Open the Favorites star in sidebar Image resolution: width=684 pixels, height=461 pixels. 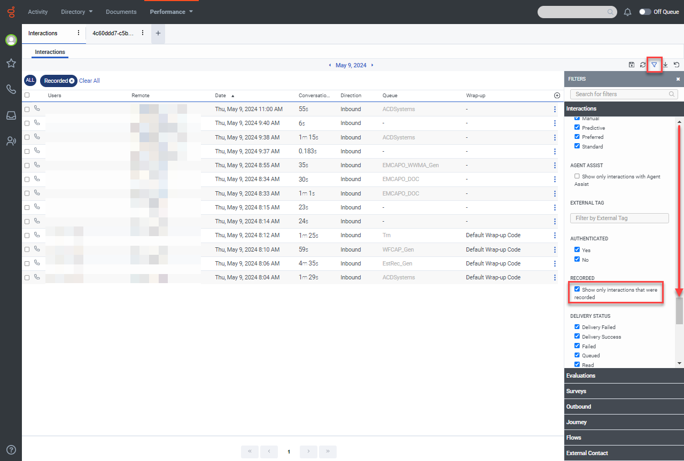[11, 64]
